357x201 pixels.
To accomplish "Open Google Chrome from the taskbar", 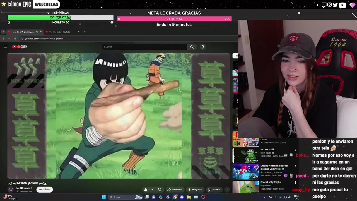I will [x=175, y=197].
